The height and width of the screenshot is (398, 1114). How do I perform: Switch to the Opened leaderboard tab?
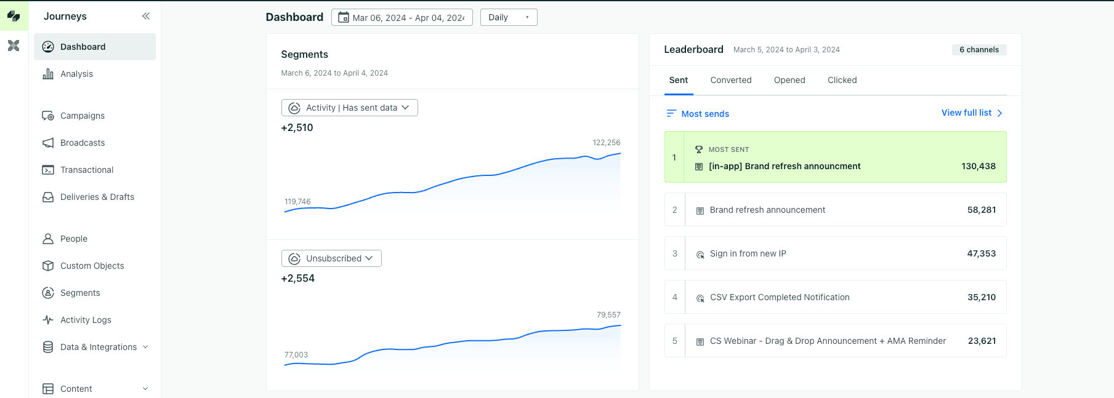coord(789,80)
